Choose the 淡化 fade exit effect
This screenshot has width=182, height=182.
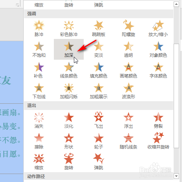tap(69, 120)
